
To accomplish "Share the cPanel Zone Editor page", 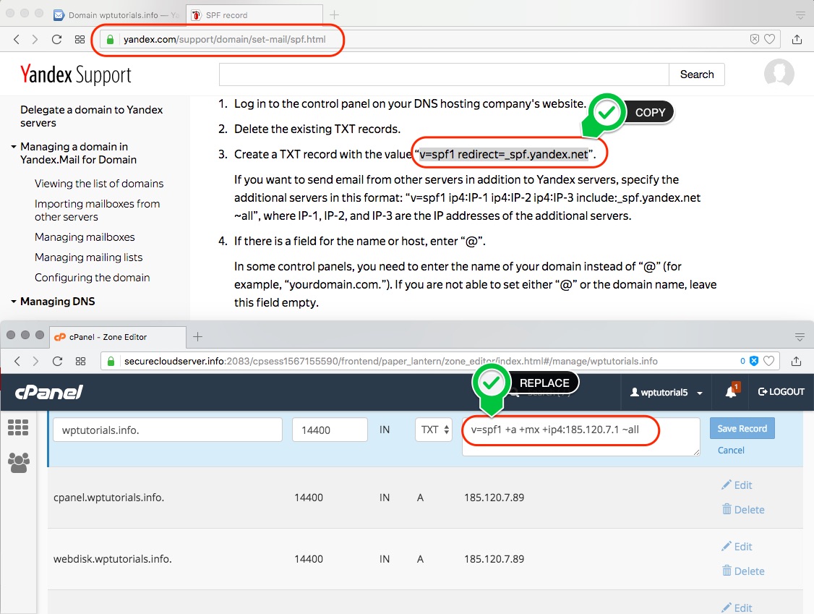I will click(x=797, y=361).
